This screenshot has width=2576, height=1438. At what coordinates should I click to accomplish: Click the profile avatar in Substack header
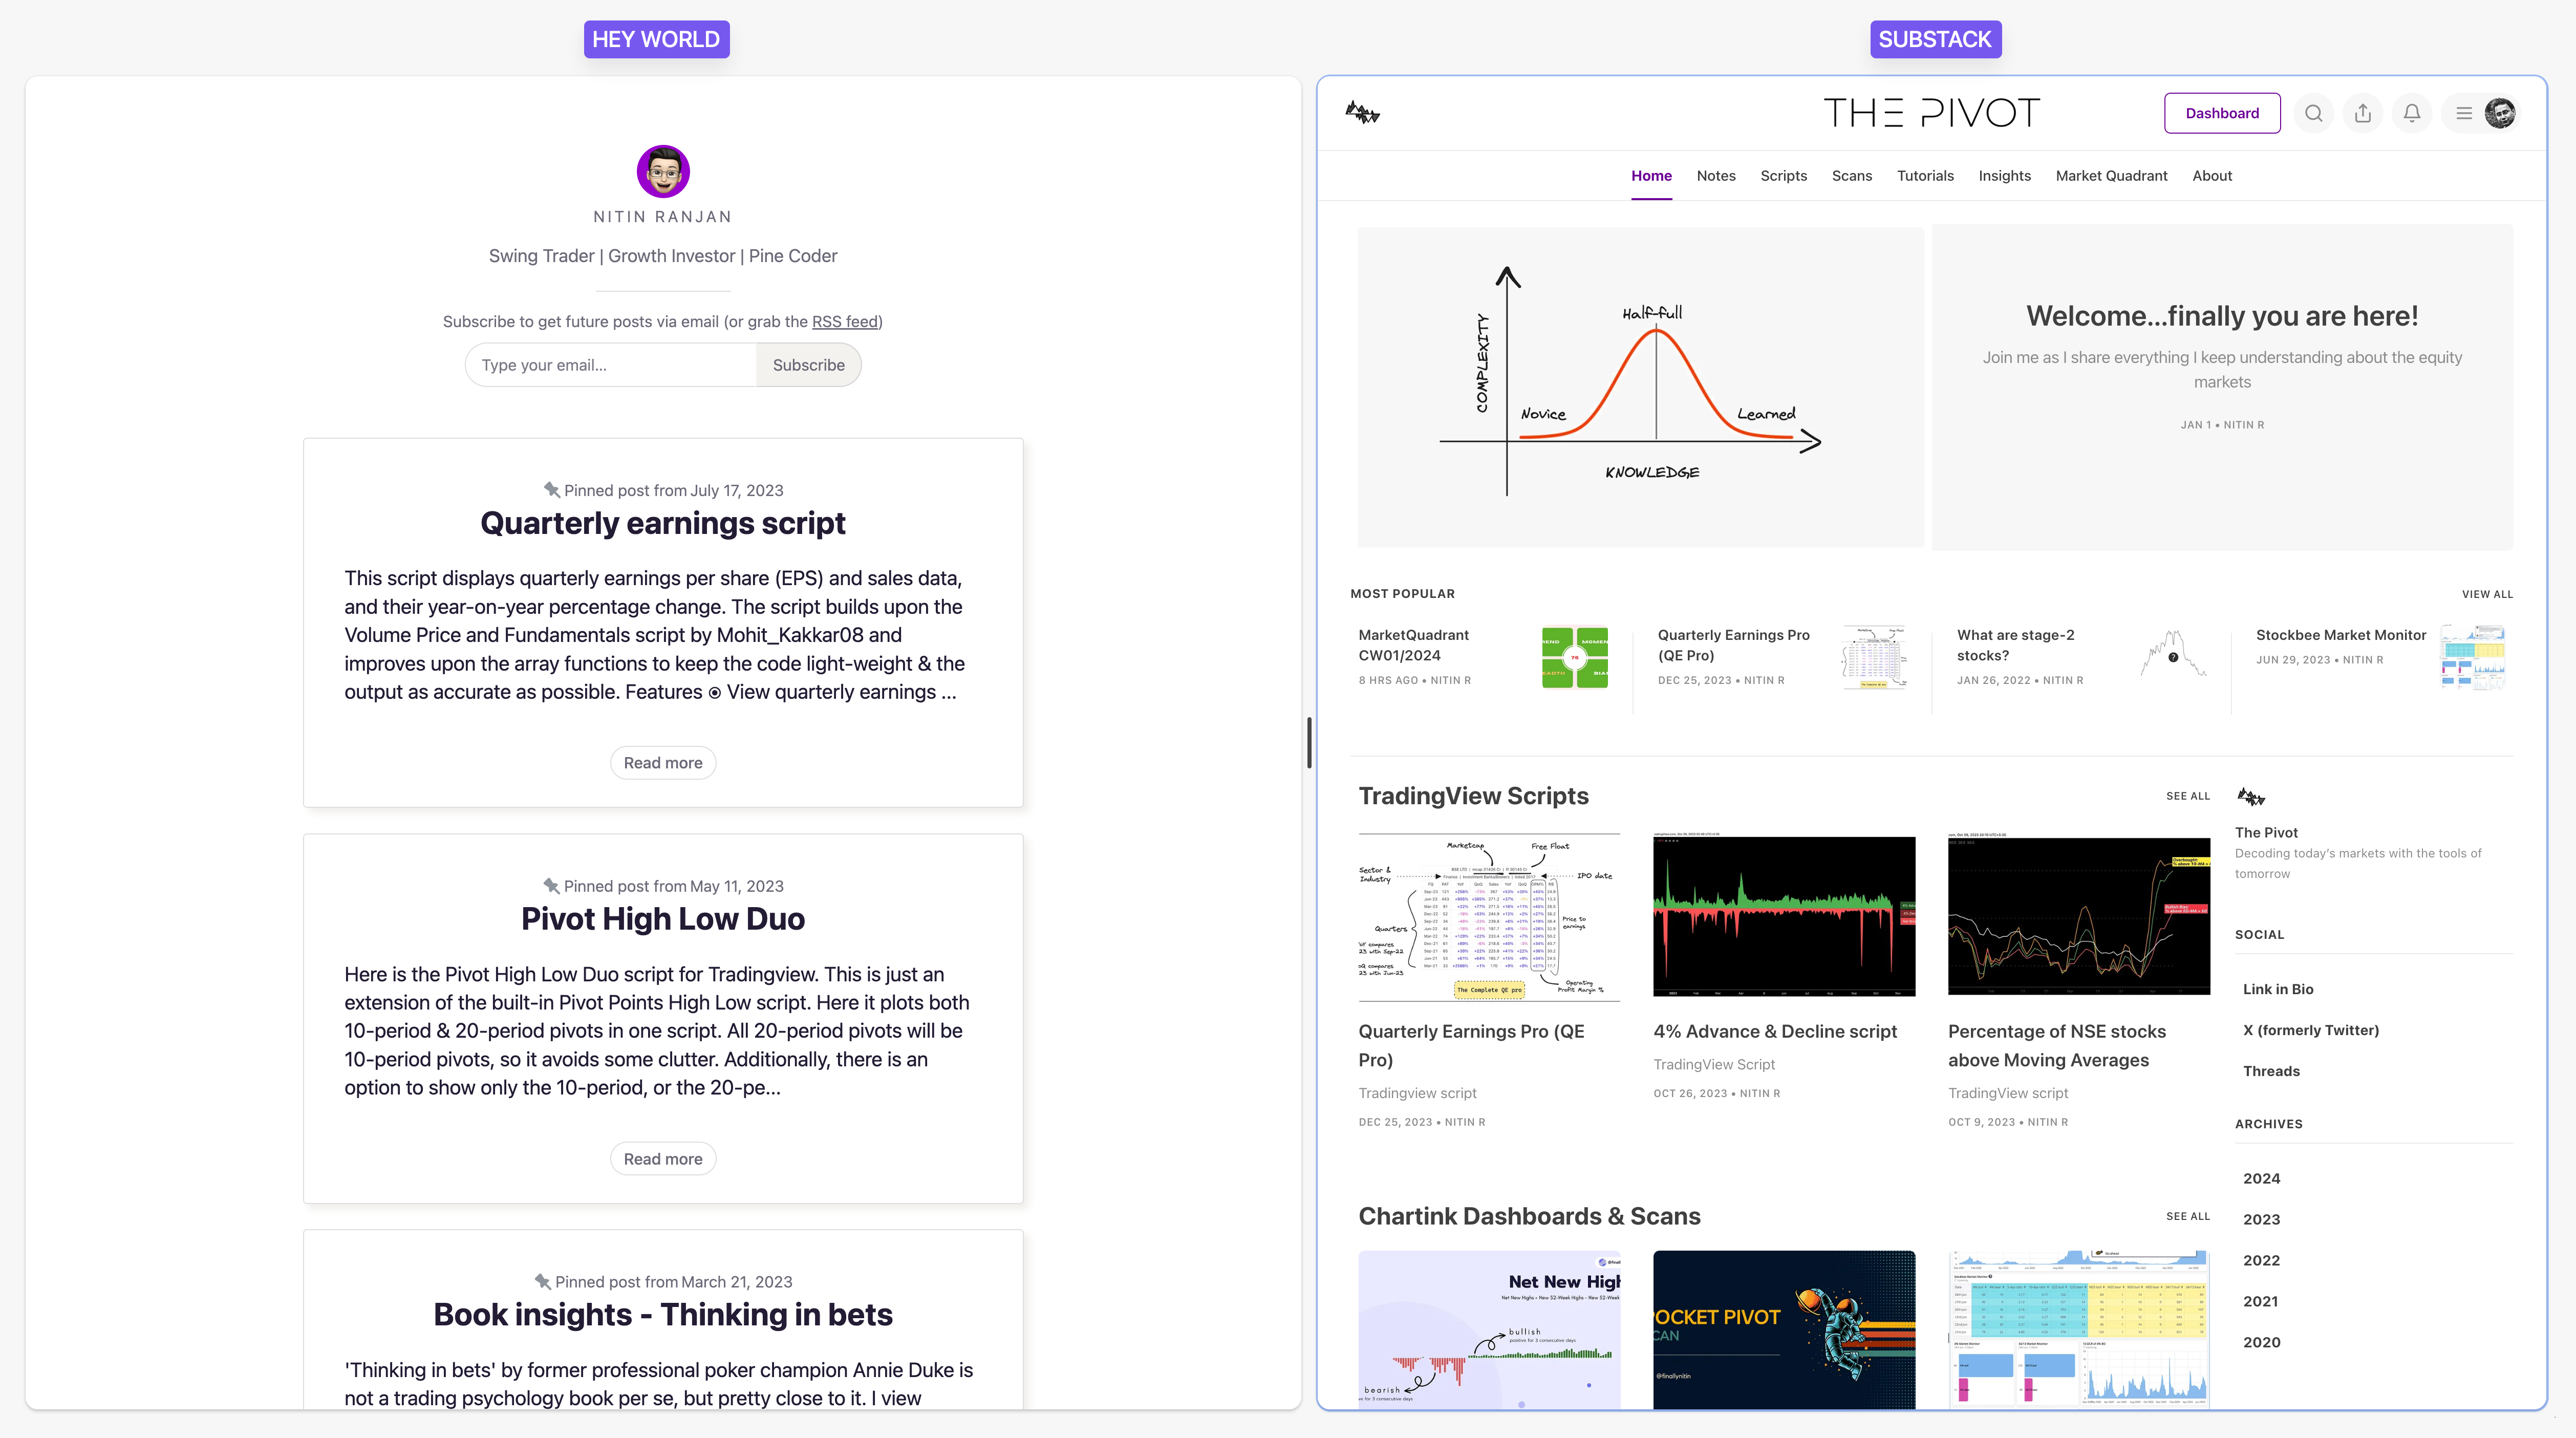click(x=2500, y=113)
